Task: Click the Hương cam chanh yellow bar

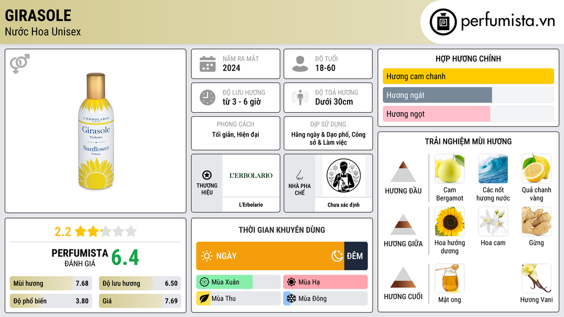Action: click(468, 76)
